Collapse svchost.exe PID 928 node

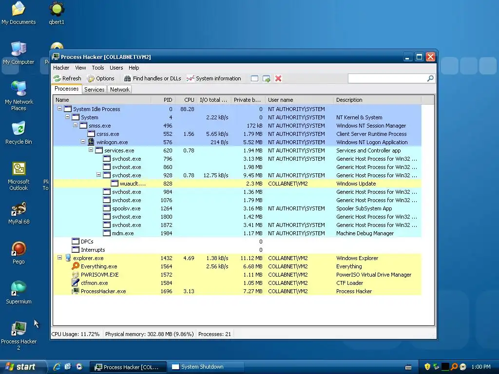[98, 175]
